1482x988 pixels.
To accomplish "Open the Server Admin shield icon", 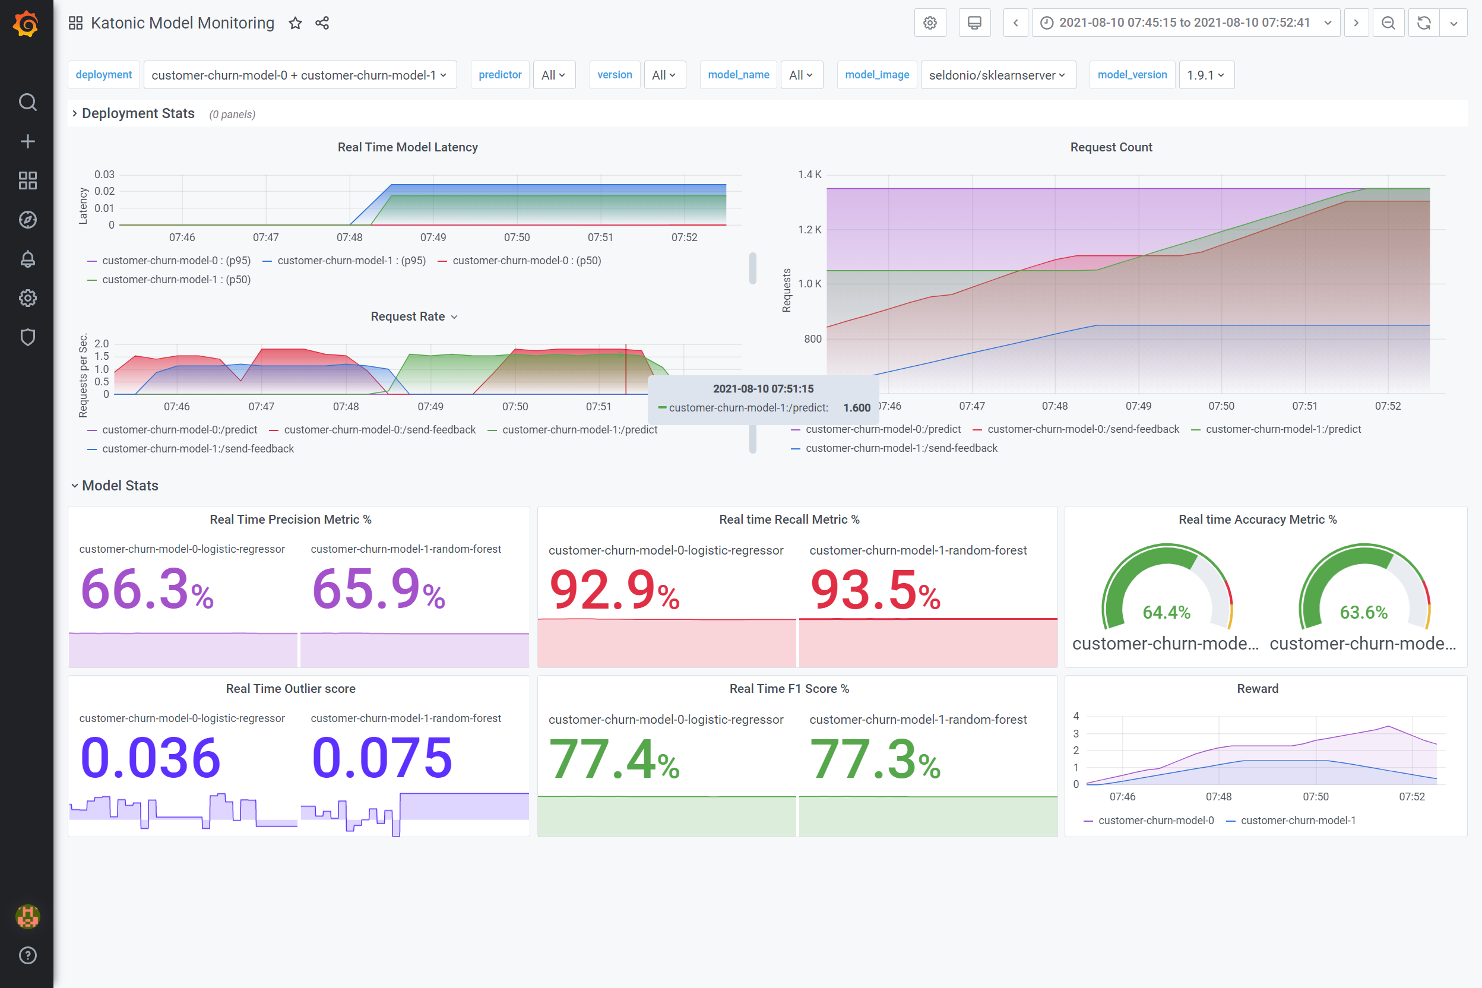I will coord(27,337).
